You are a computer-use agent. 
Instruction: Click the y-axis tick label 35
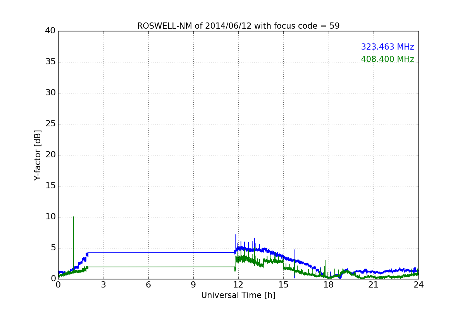pyautogui.click(x=50, y=62)
